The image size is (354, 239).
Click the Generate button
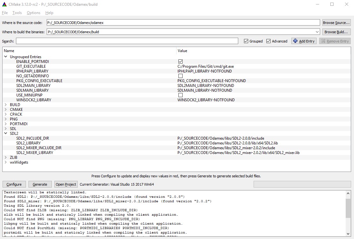(x=40, y=184)
